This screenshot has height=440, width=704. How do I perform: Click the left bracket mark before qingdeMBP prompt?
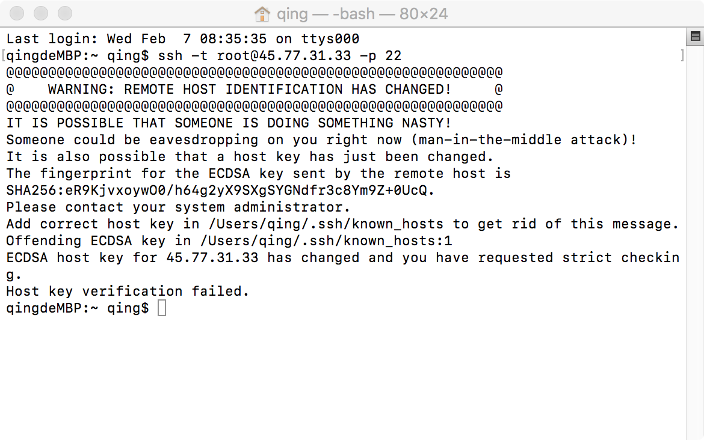[x=4, y=56]
